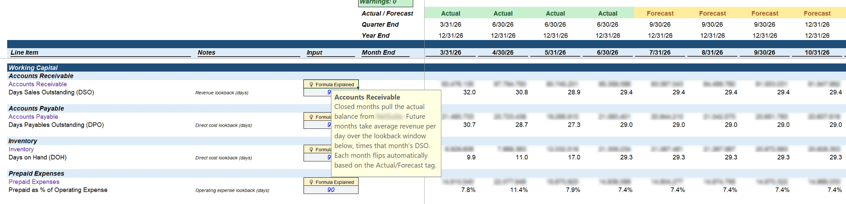Select the DPO value 27.3
Screen dimensions: 846x204
[x=574, y=125]
